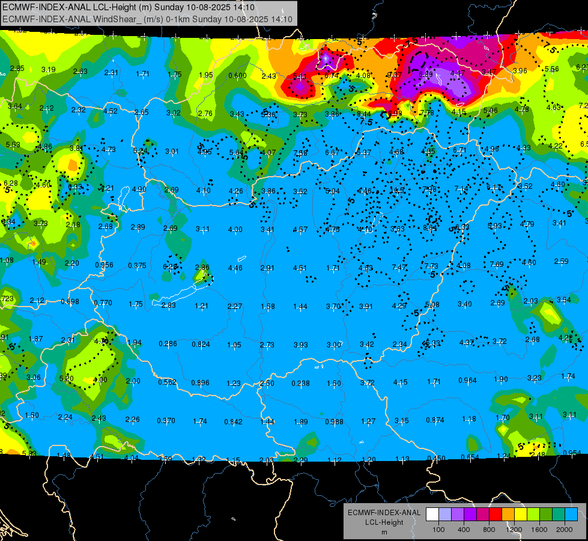The height and width of the screenshot is (541, 588).
Task: Click the value "3.15" on the map
Action: click(x=401, y=421)
